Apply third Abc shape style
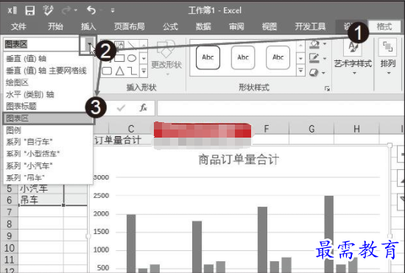405x273 pixels. pos(278,57)
